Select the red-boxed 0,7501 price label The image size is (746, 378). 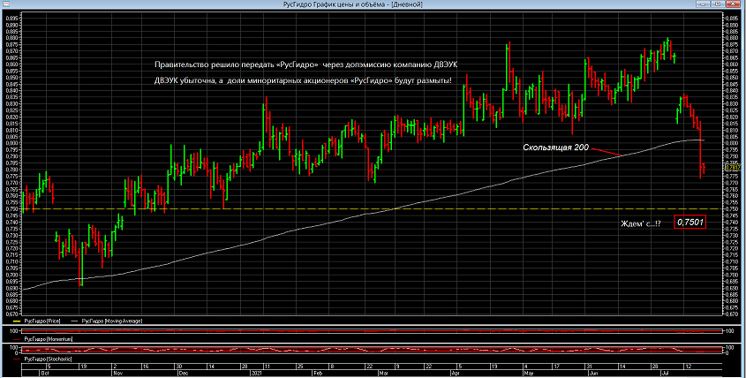click(x=689, y=222)
